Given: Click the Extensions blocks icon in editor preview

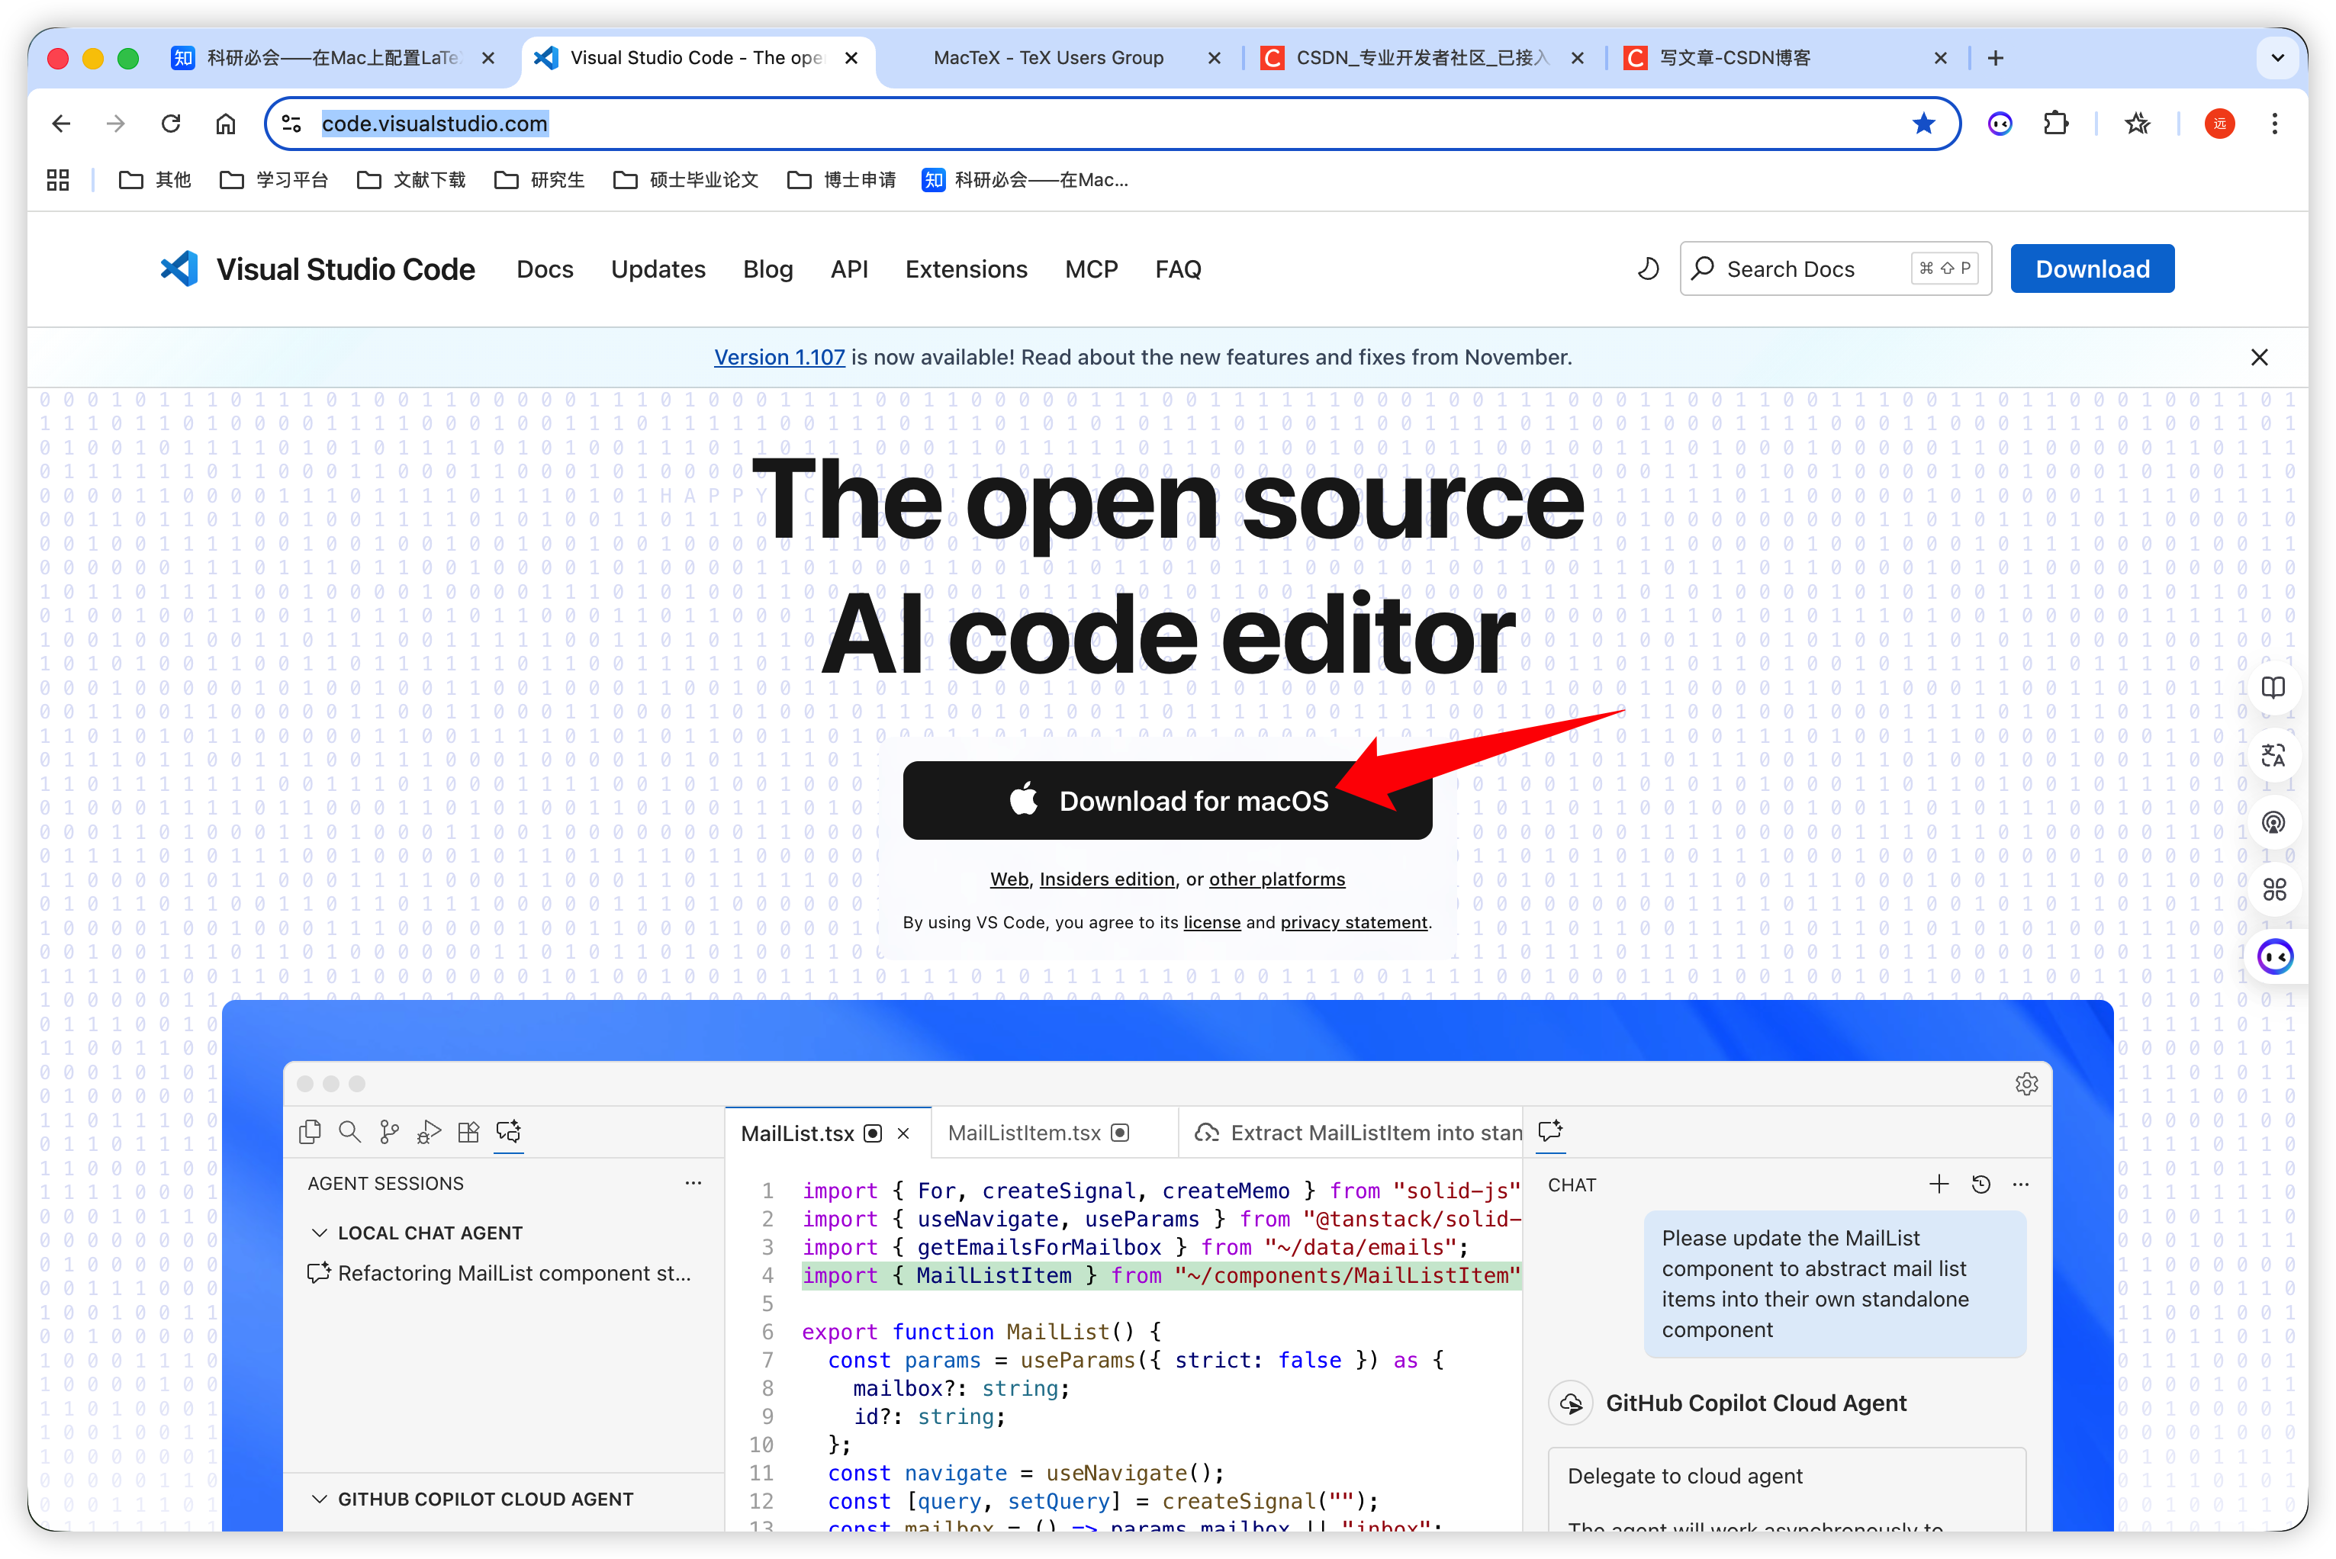Looking at the screenshot, I should click(x=468, y=1131).
